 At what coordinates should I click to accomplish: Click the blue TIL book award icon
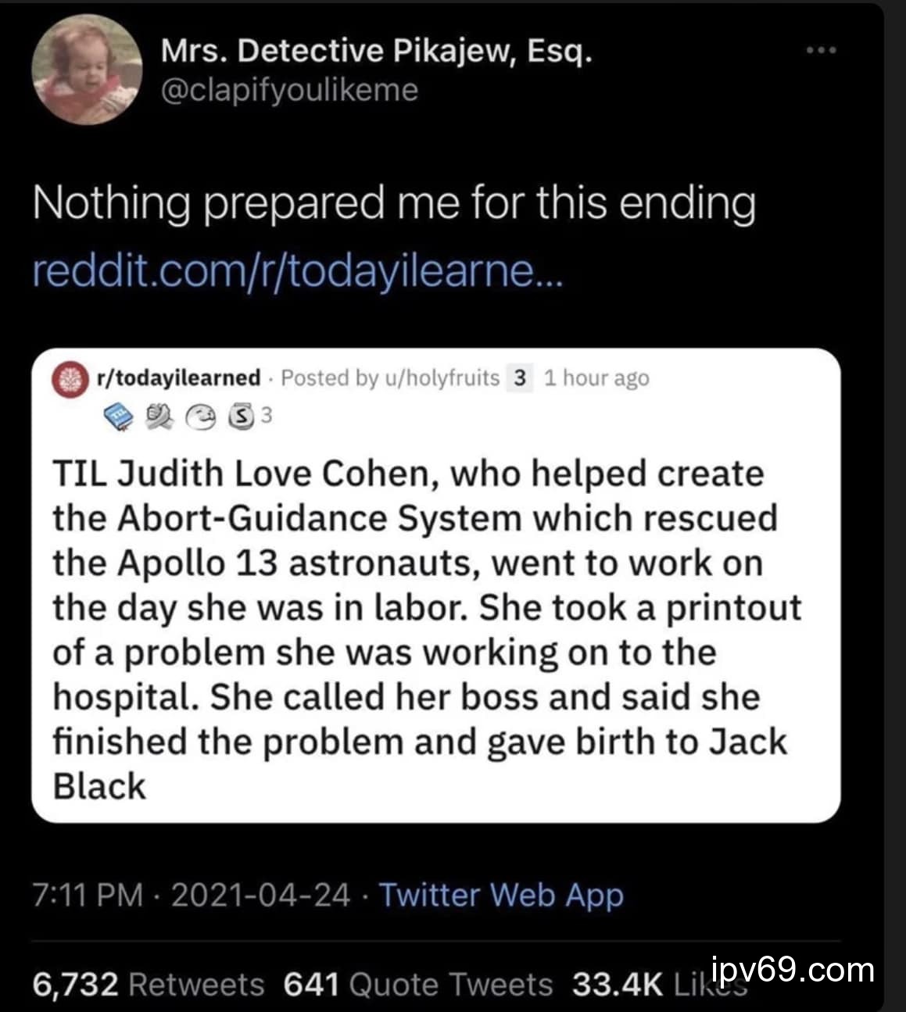[120, 417]
